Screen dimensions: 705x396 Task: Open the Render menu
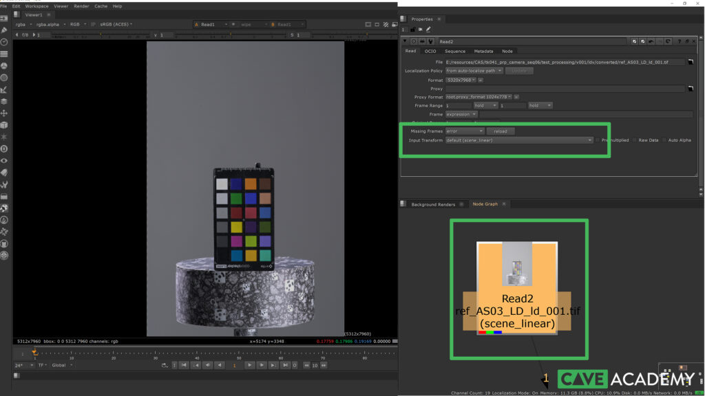coord(80,5)
